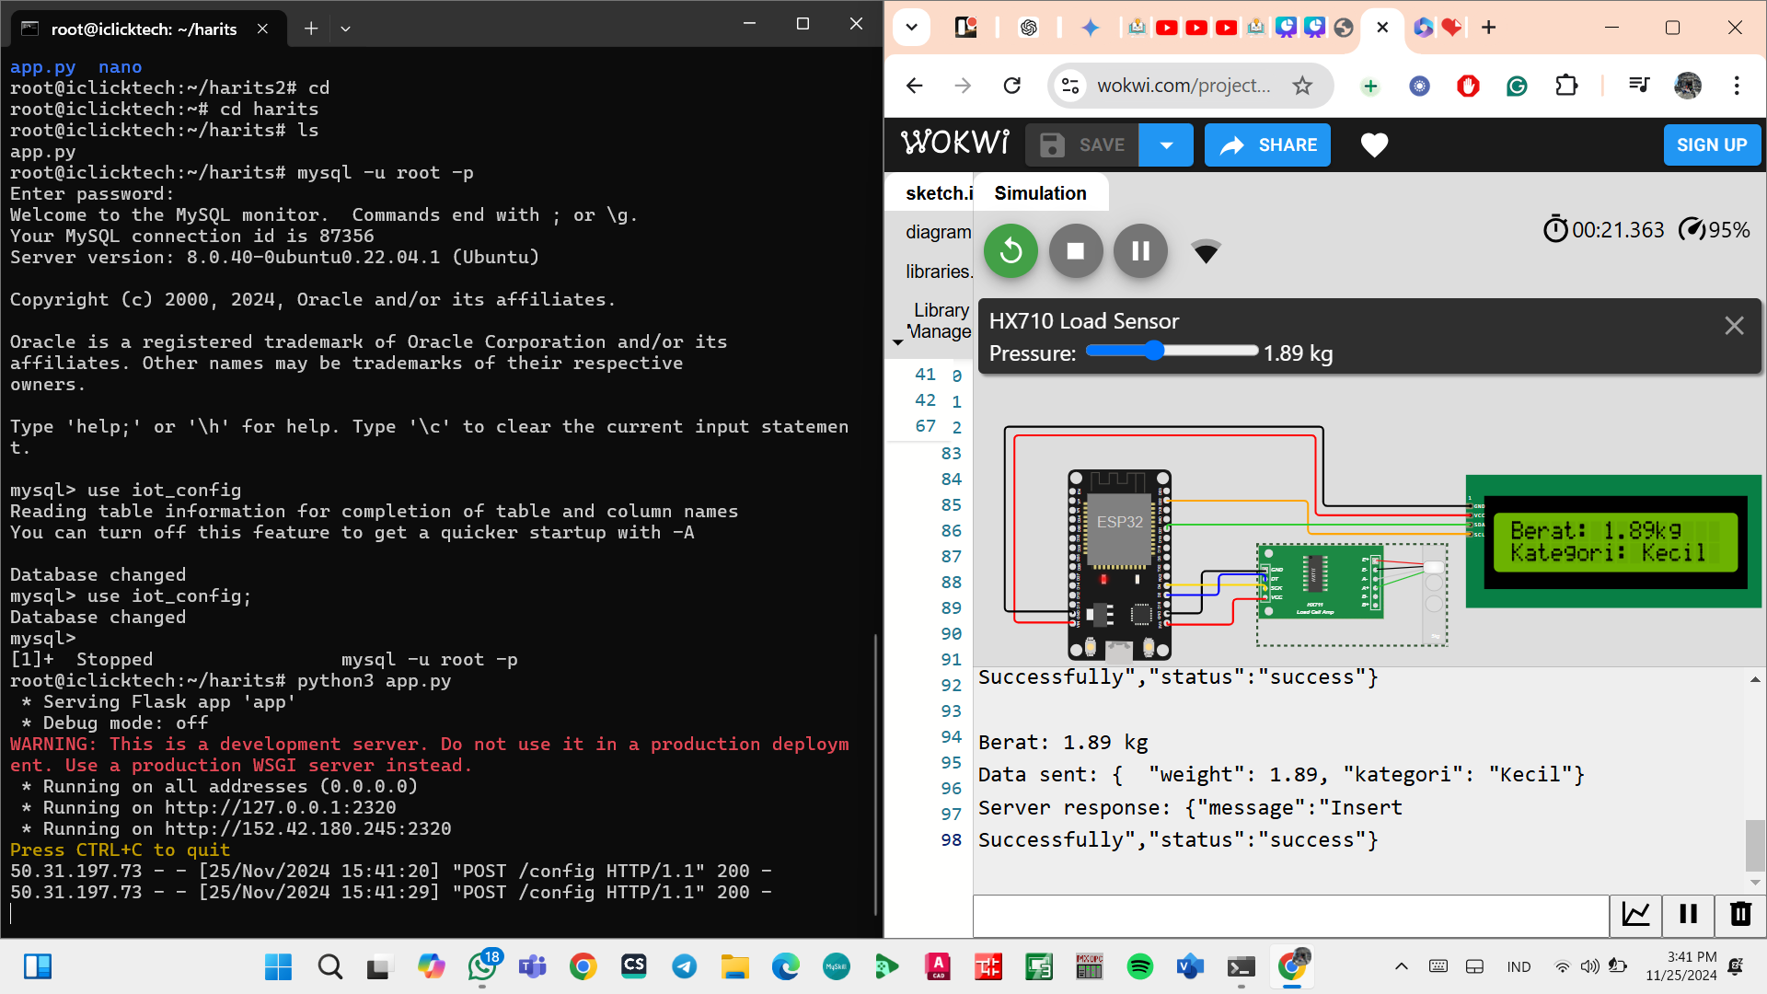Open Windows Search from taskbar
Image resolution: width=1767 pixels, height=994 pixels.
(329, 966)
